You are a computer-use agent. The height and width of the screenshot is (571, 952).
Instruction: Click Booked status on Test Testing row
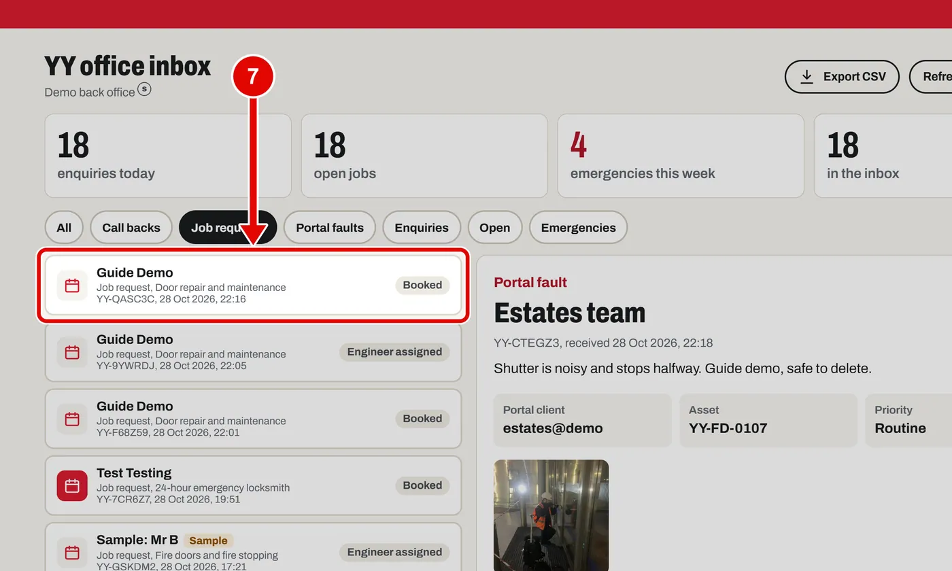(422, 485)
